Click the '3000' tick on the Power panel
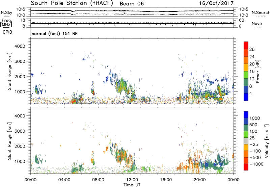This screenshot has width=270, height=187. pyautogui.click(x=20, y=61)
